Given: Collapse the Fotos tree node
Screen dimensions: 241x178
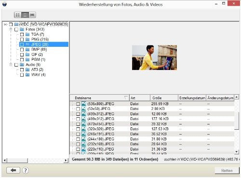Looking at the screenshot, I should [x=11, y=29].
